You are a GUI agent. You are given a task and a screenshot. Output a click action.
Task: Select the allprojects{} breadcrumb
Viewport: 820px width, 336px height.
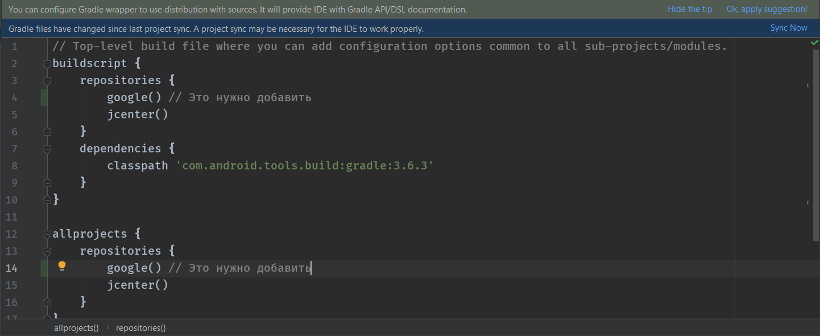[x=76, y=328]
